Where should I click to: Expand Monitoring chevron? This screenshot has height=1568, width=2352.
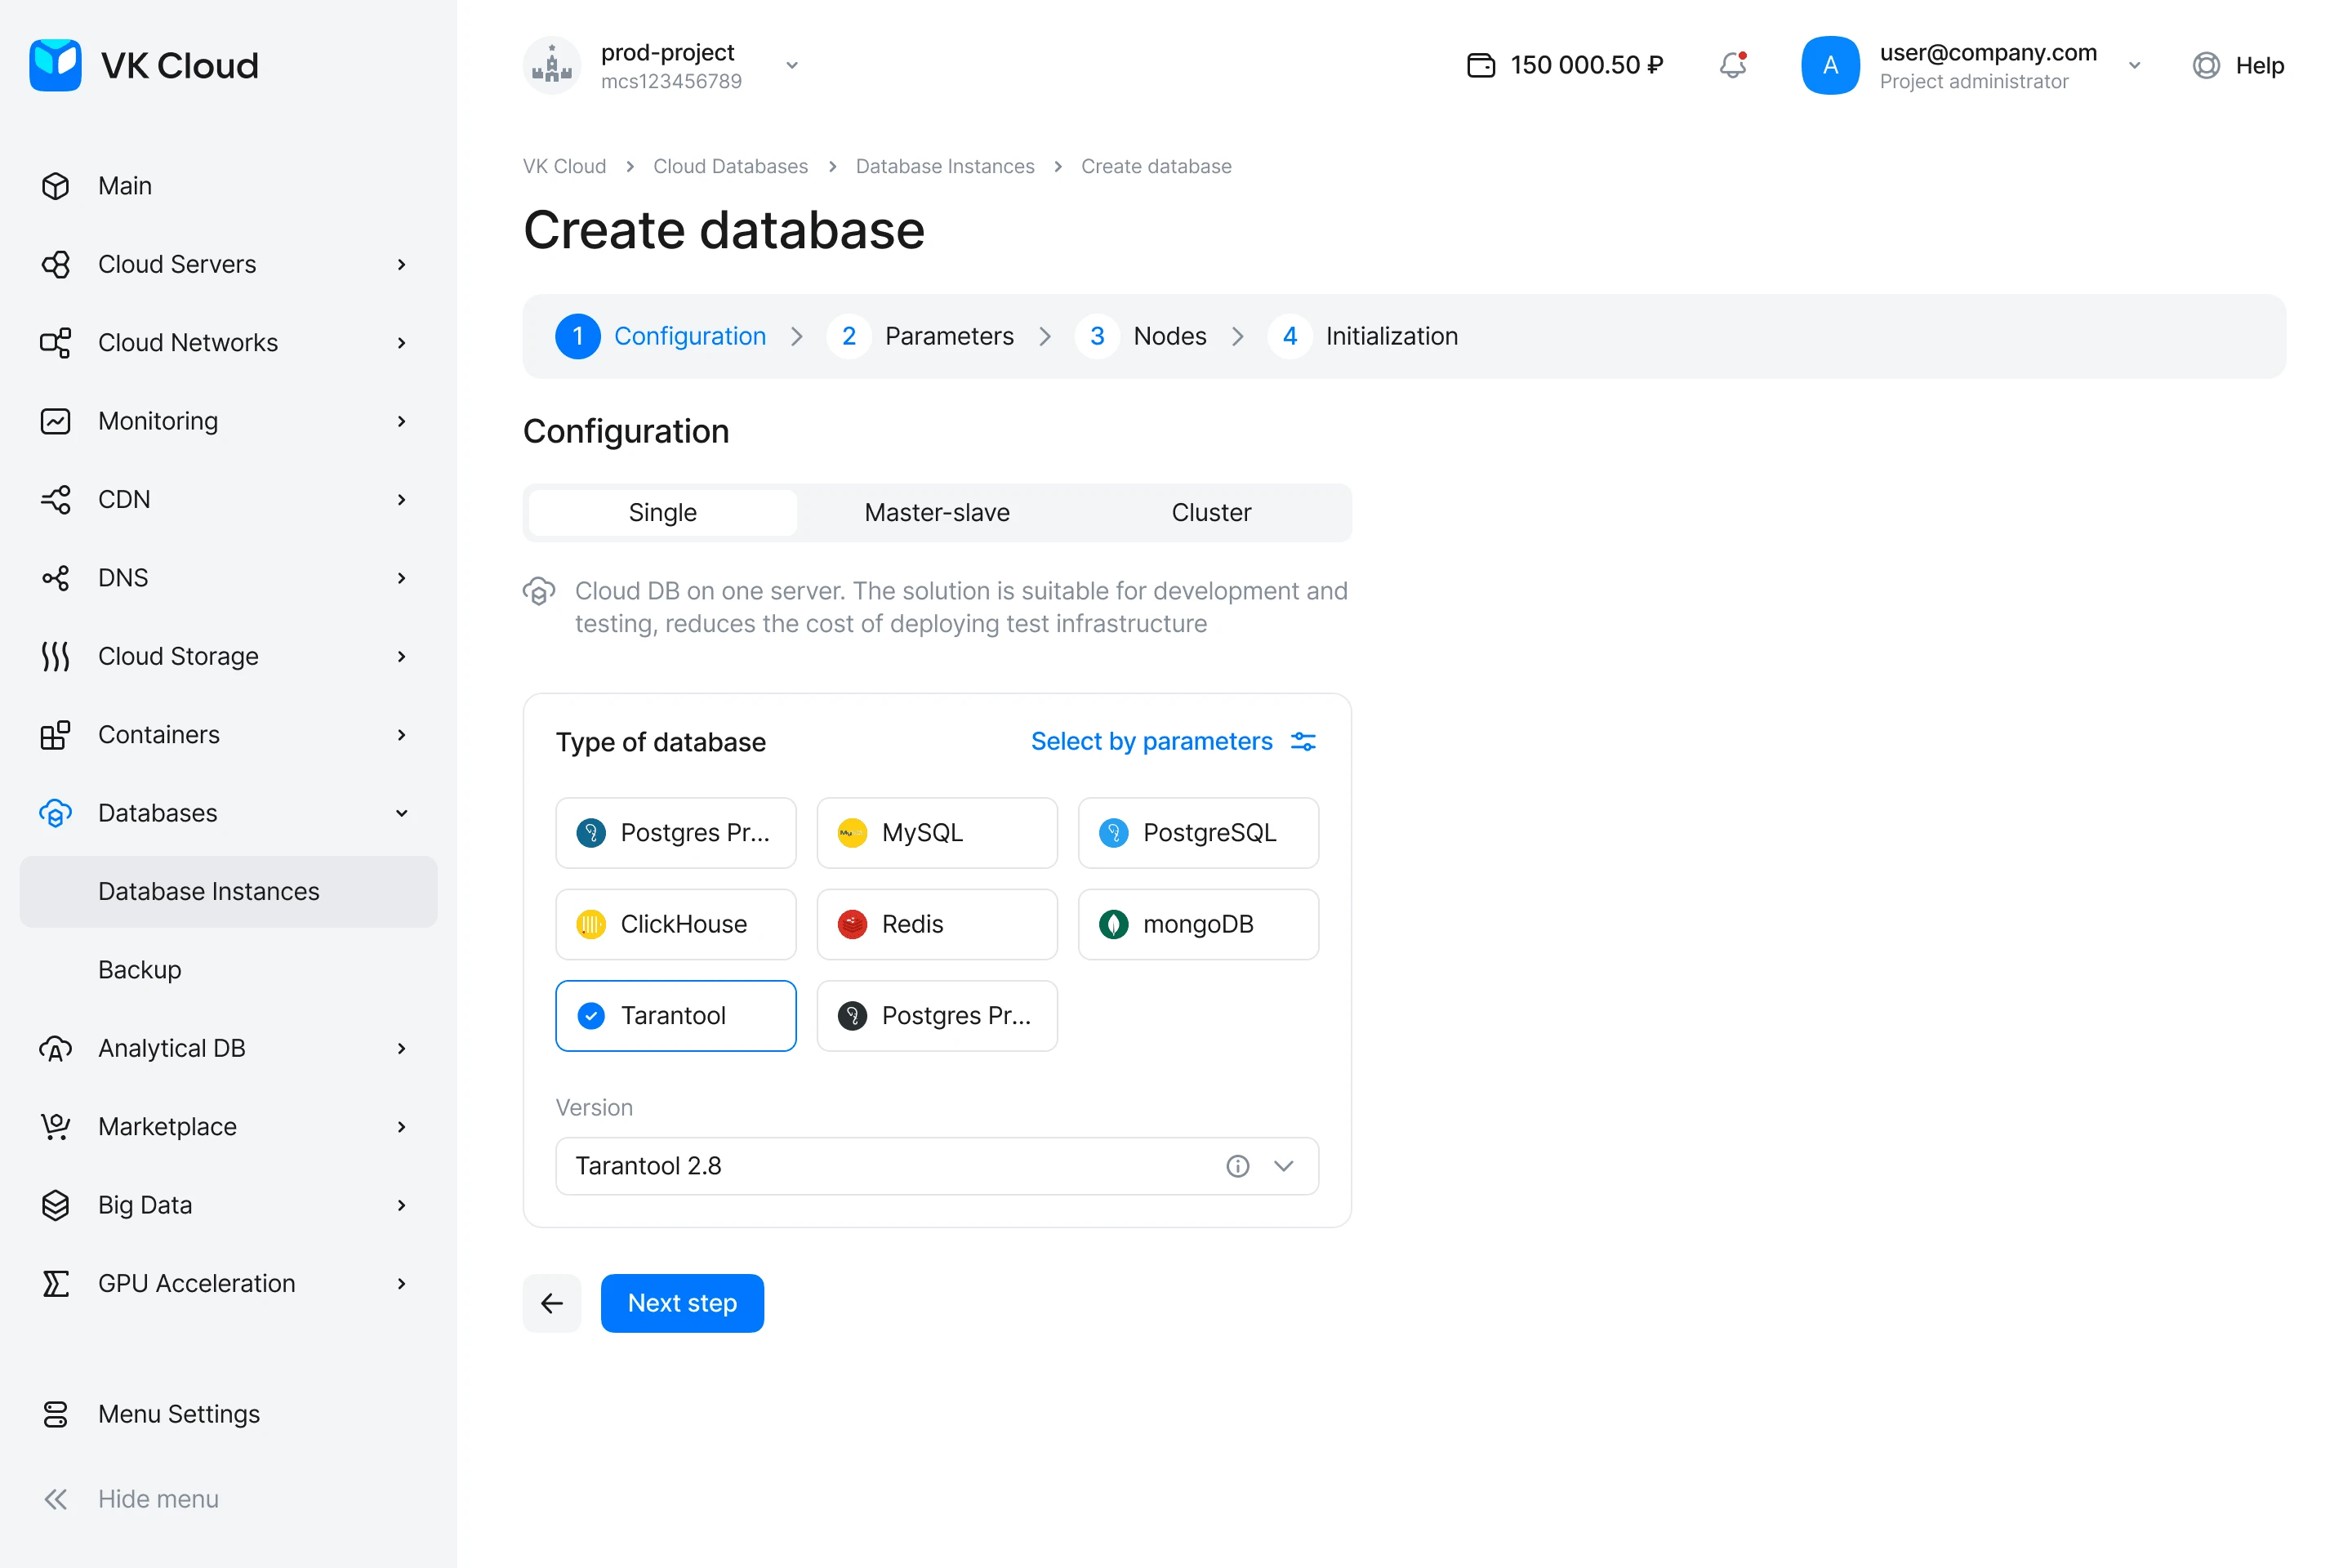pyautogui.click(x=402, y=421)
